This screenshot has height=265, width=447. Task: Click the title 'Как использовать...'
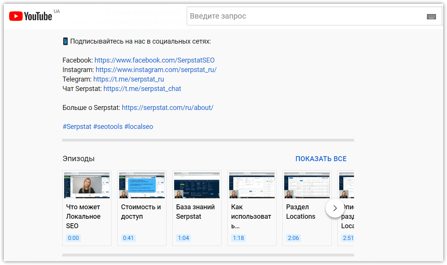[x=251, y=216]
